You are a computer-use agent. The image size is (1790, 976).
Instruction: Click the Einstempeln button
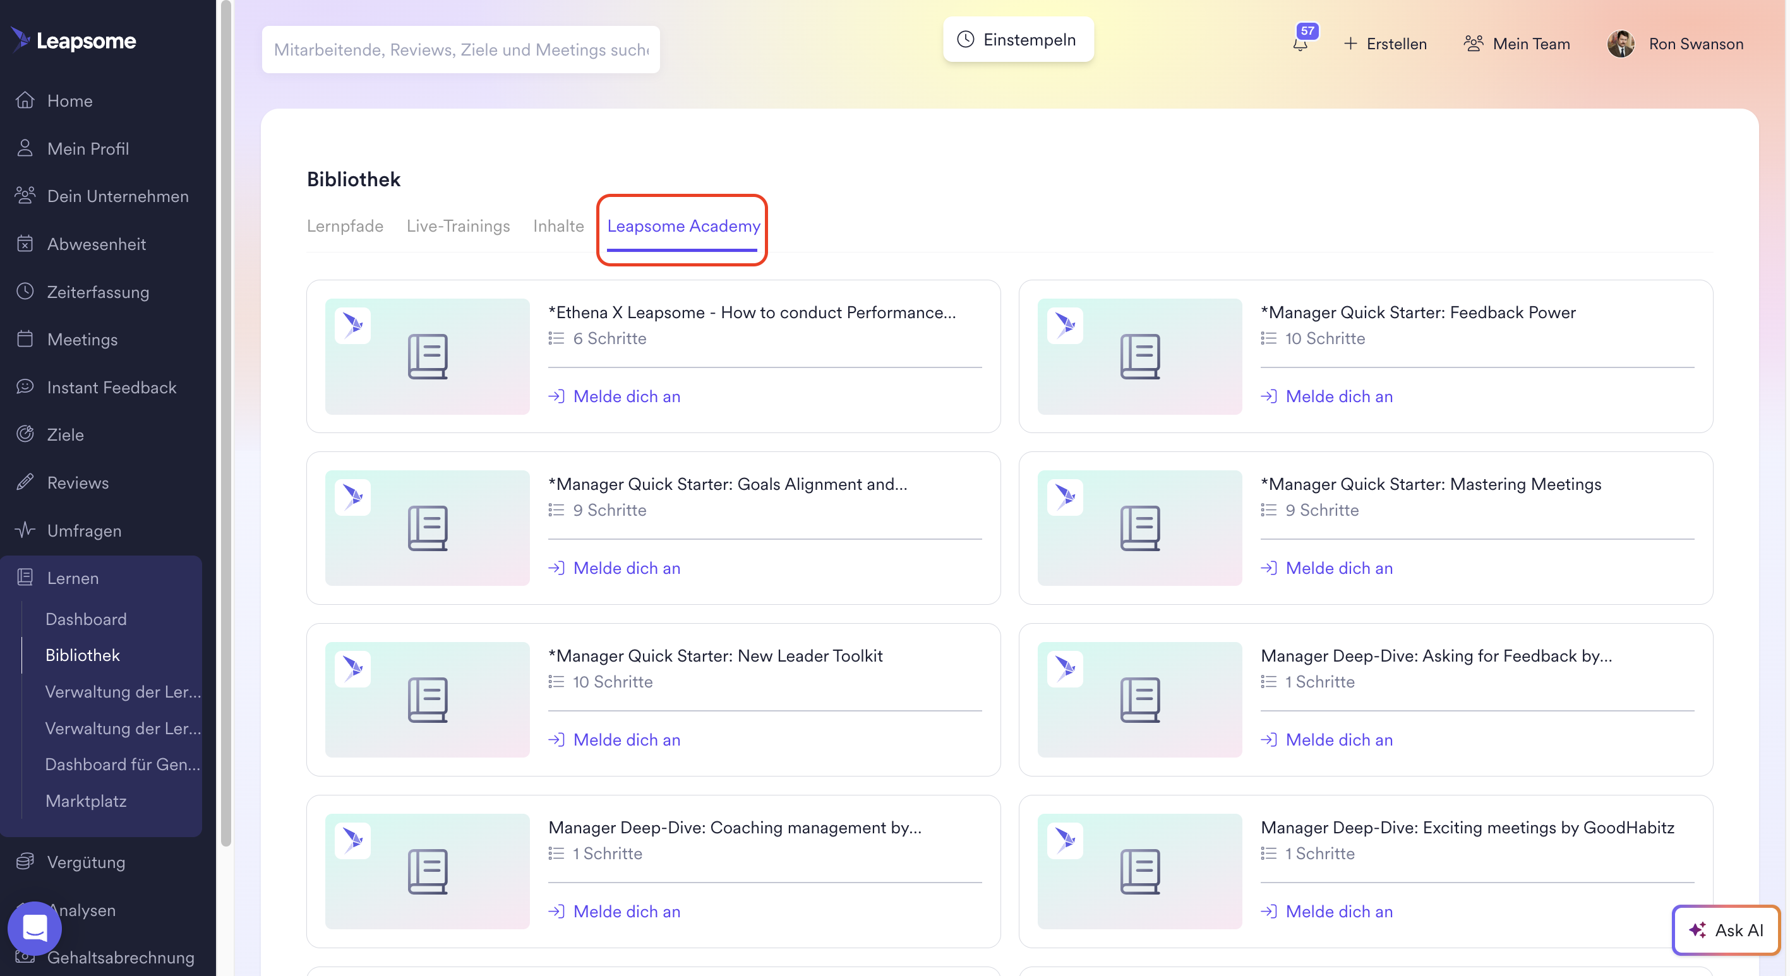tap(1018, 40)
